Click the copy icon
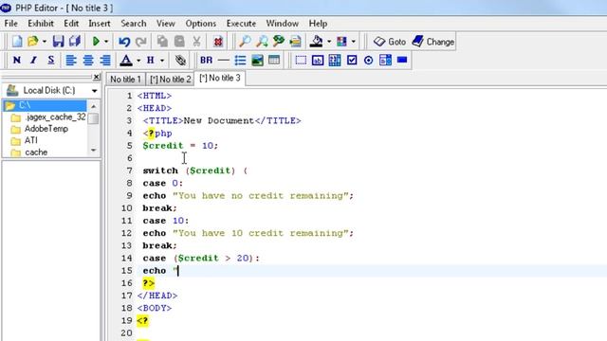The width and height of the screenshot is (607, 341). [162, 41]
